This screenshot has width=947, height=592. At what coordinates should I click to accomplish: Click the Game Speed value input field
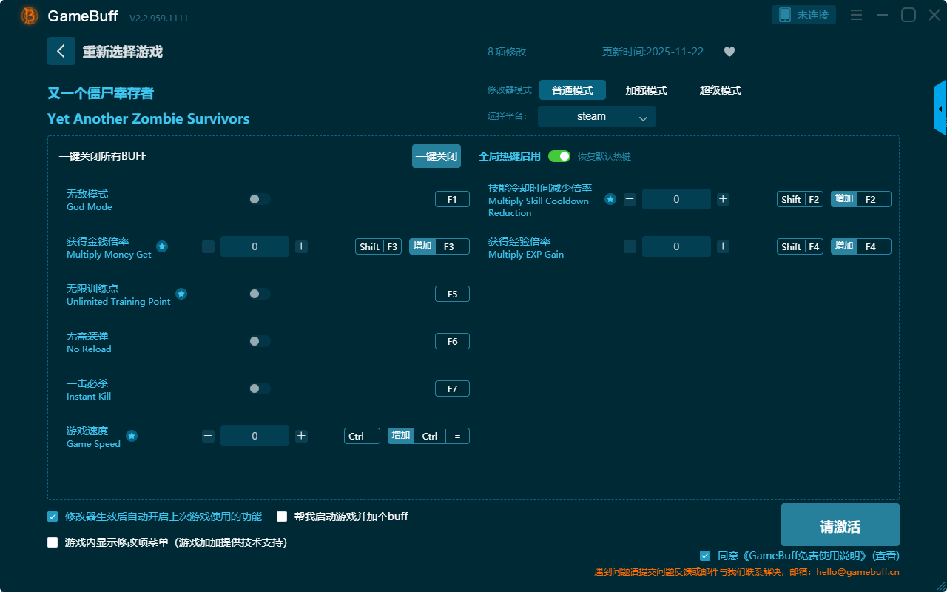pyautogui.click(x=255, y=436)
